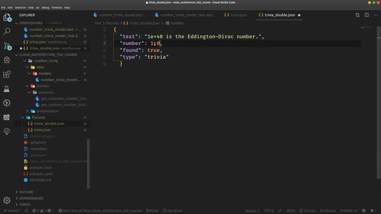Open the Explorer view in the activity bar

7,17
